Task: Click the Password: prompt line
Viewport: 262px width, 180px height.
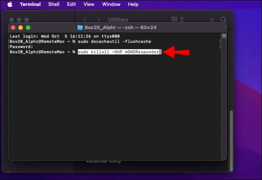Action: coord(21,47)
